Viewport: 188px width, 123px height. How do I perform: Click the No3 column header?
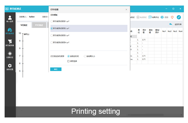175,31
